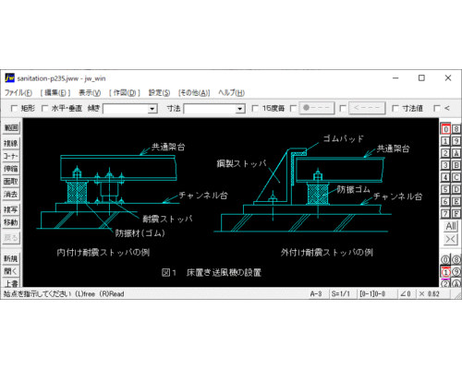Select layer C button
Viewport: 462px width, 369px height.
[x=456, y=177]
